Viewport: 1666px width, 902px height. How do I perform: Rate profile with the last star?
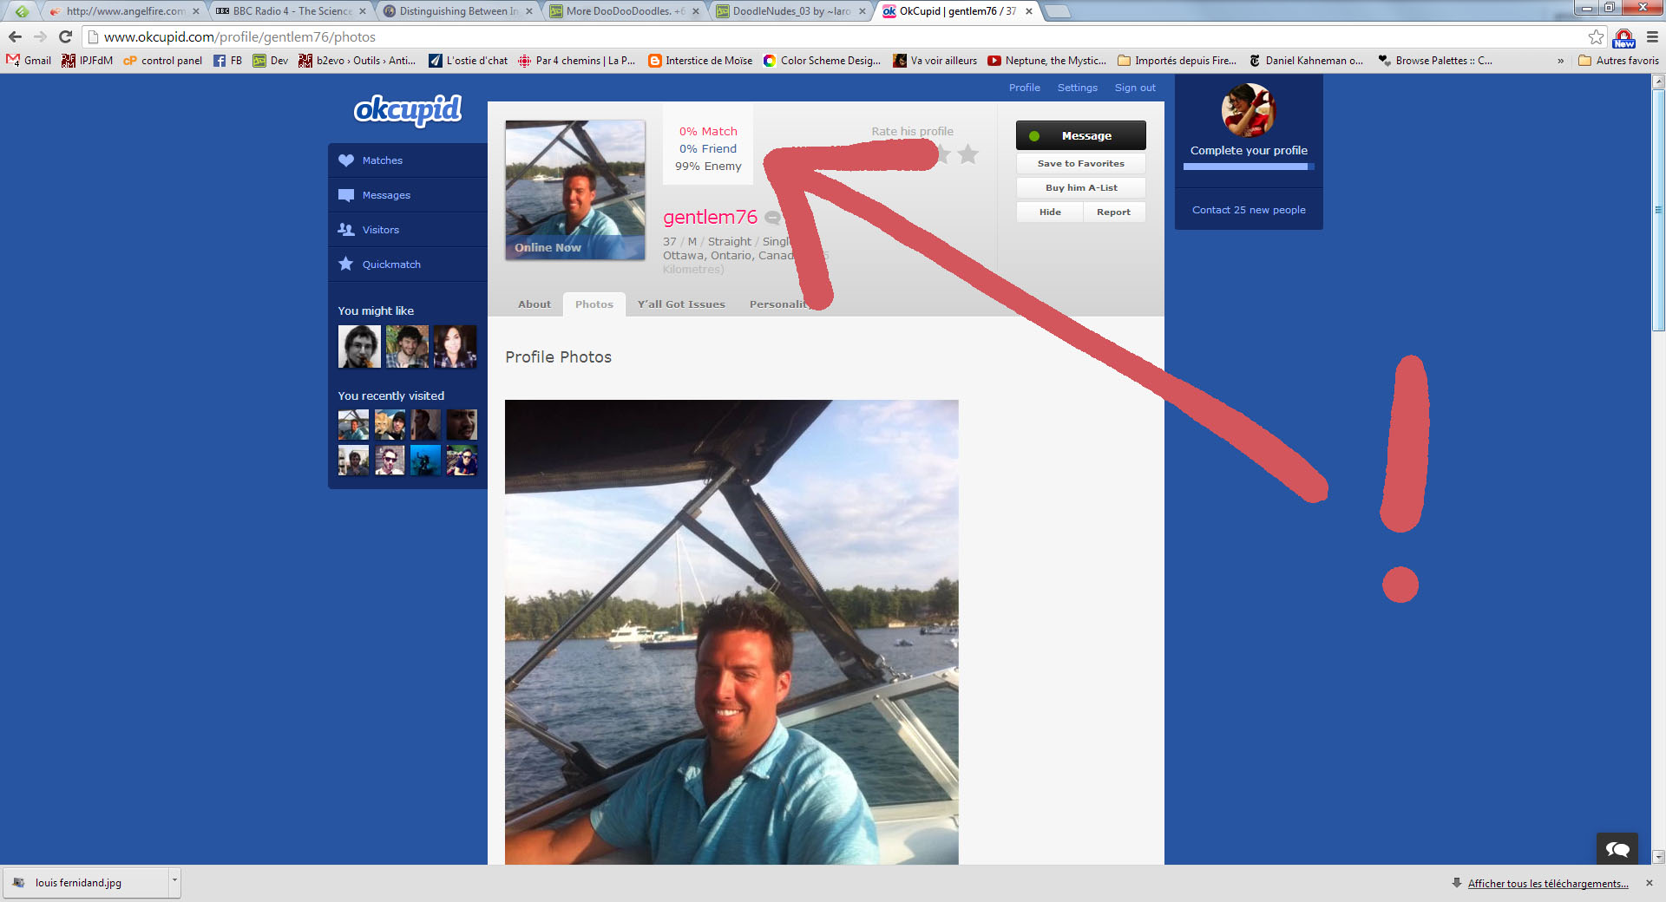tap(968, 154)
